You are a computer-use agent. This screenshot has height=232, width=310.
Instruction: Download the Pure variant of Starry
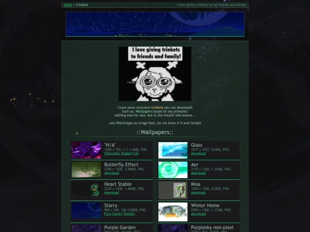pyautogui.click(x=107, y=214)
